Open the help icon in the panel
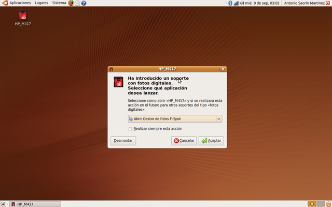The height and width of the screenshot is (207, 332). click(84, 3)
